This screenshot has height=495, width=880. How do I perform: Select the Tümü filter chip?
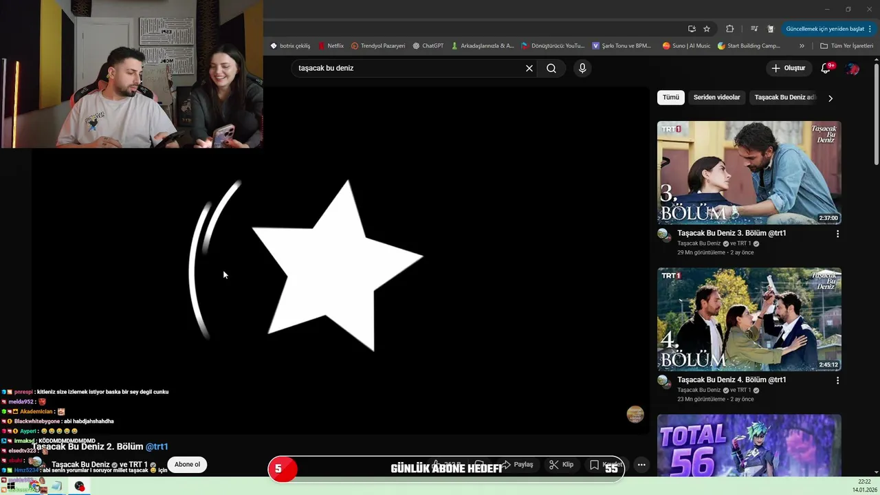coord(671,98)
